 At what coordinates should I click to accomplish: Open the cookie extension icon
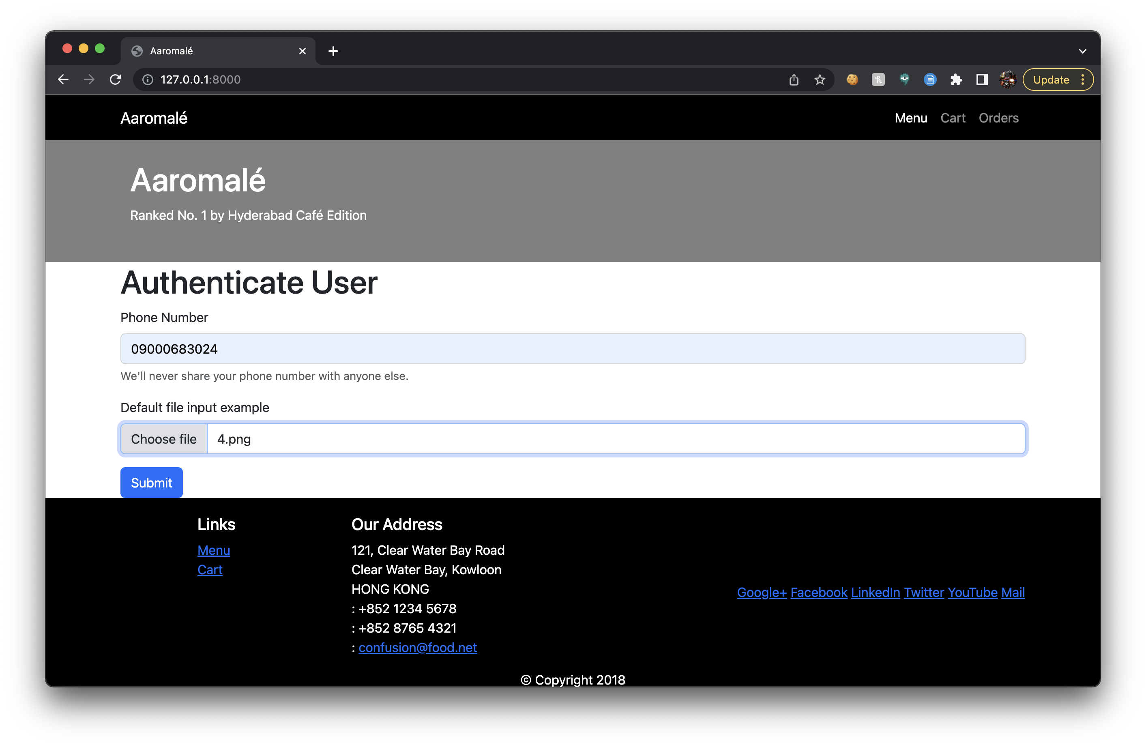point(852,79)
